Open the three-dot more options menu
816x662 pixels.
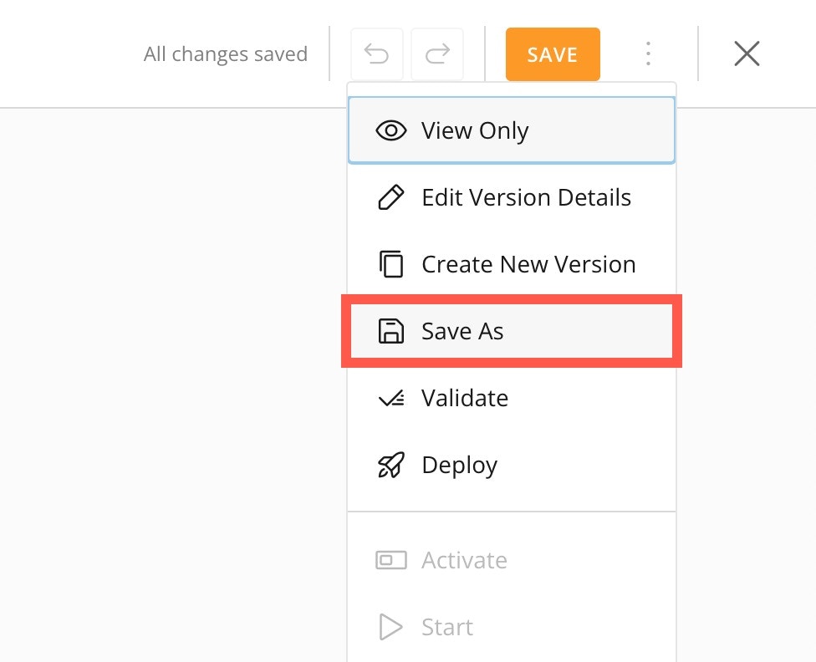pos(648,53)
